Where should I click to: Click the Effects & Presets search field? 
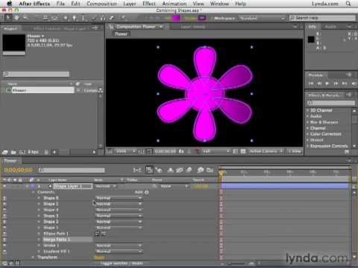point(331,103)
